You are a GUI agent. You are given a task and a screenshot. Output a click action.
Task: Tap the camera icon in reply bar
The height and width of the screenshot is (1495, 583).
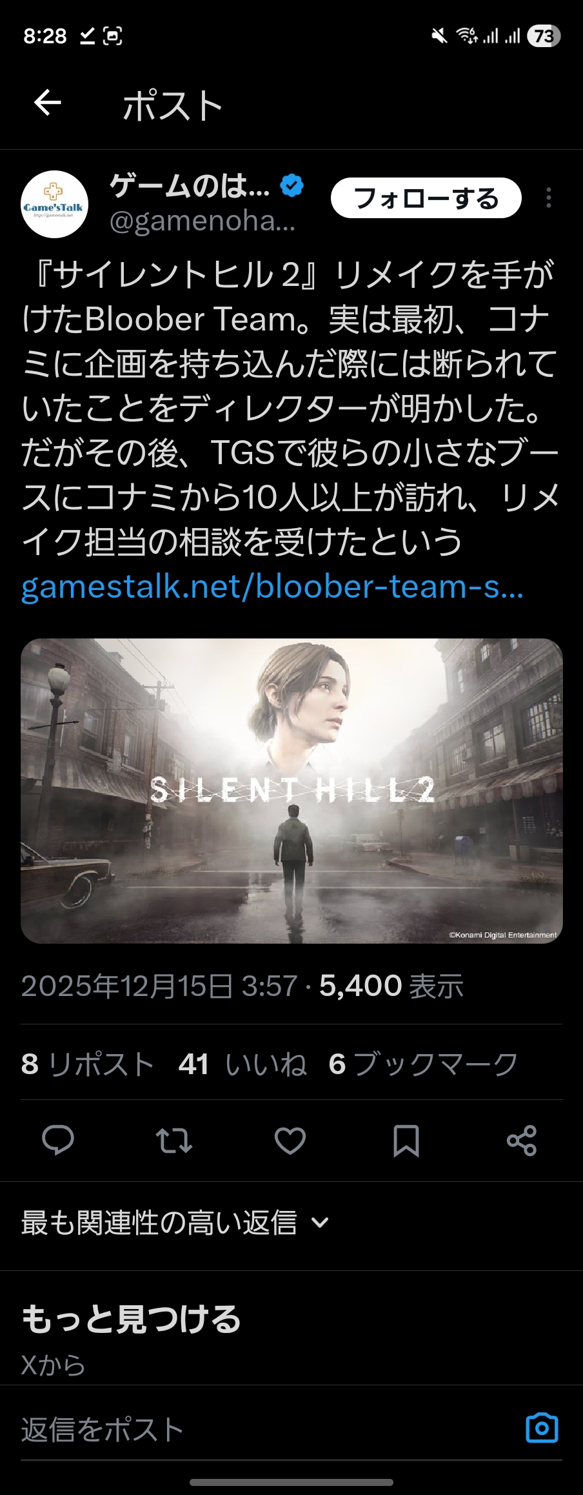[542, 1428]
